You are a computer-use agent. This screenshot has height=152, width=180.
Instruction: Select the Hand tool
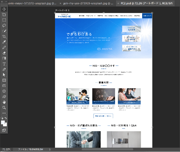[4, 102]
